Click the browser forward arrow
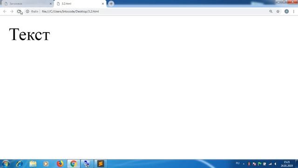Image resolution: width=298 pixels, height=168 pixels. click(x=12, y=11)
